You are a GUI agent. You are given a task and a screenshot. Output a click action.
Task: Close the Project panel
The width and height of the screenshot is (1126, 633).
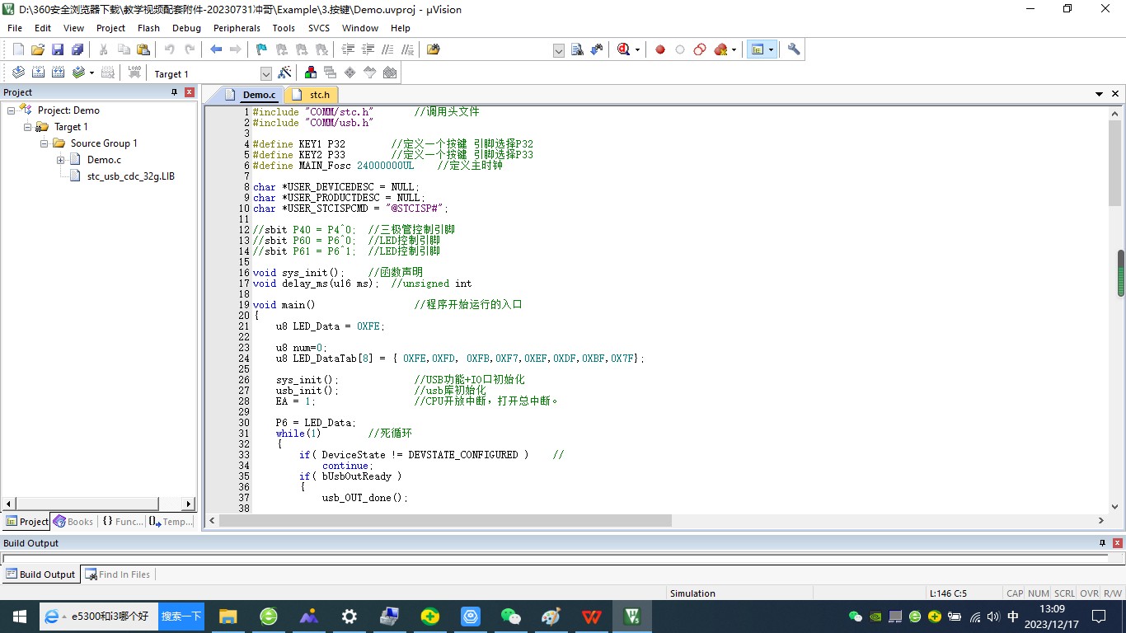pos(190,92)
